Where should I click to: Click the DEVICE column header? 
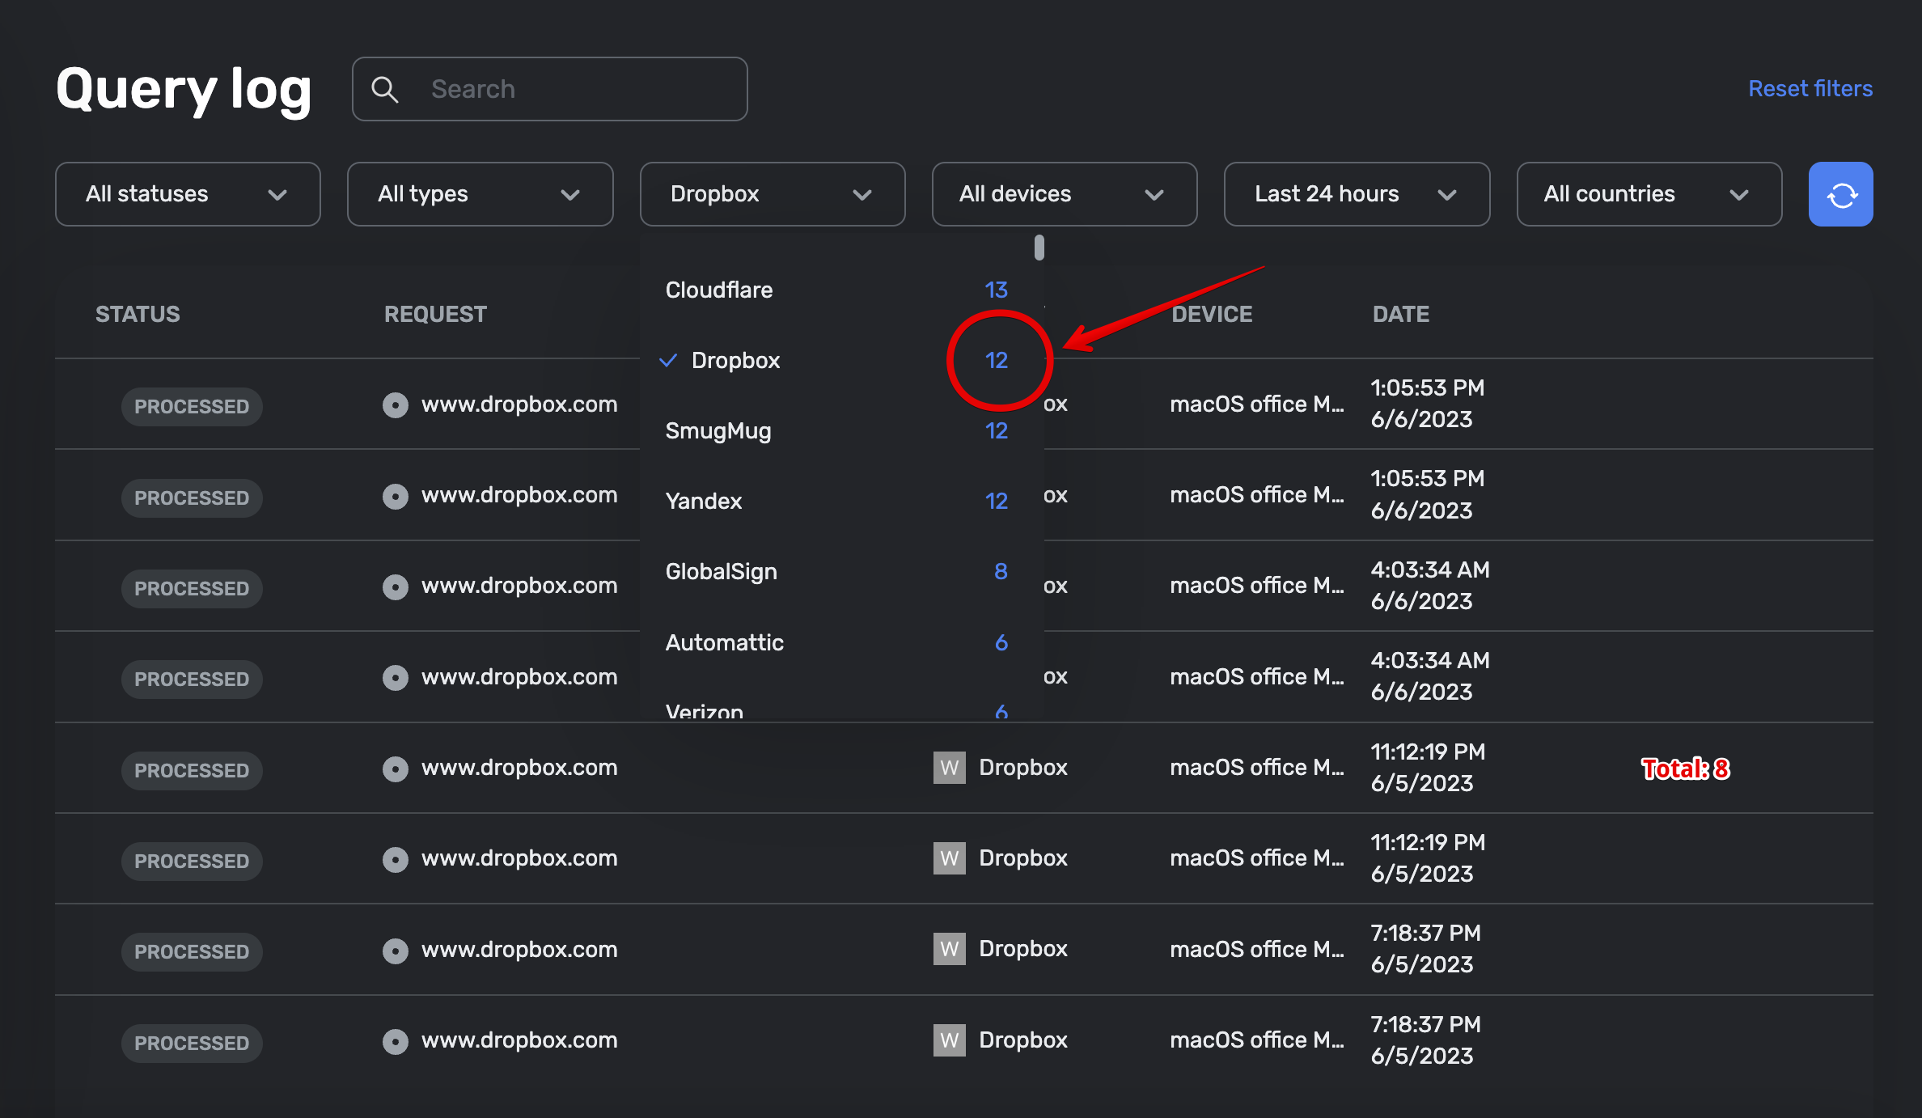point(1212,314)
